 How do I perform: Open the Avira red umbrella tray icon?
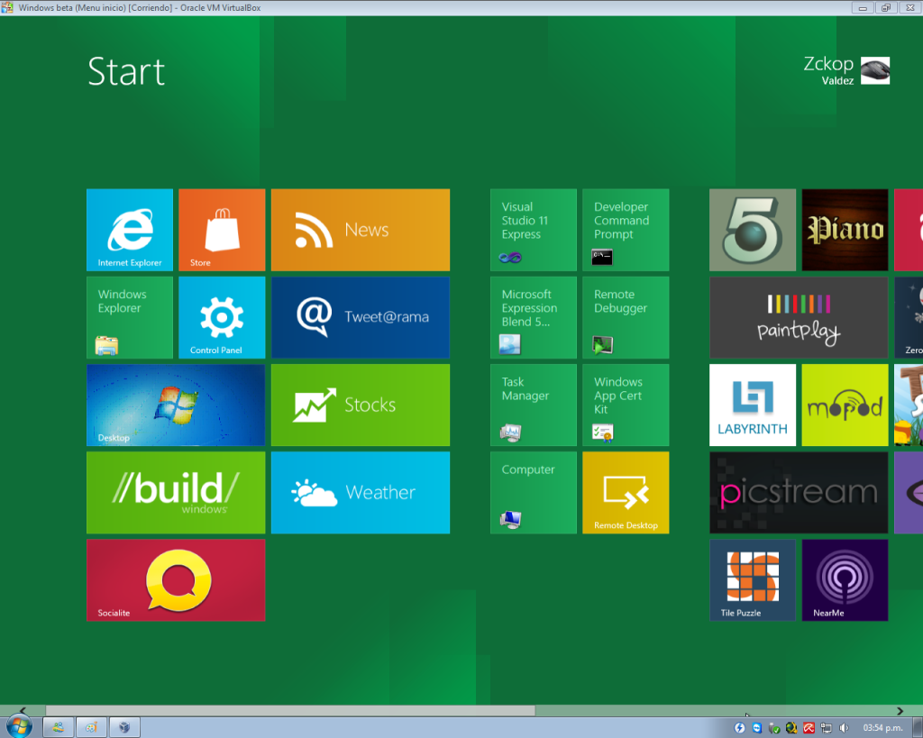point(809,728)
